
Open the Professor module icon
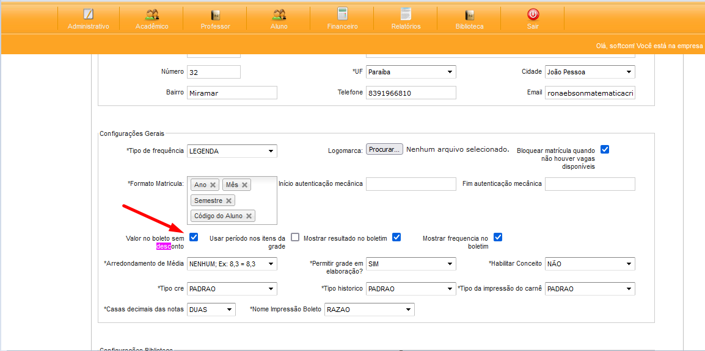[215, 15]
